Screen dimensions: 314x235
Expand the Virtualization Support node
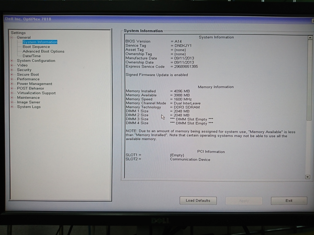coord(12,93)
